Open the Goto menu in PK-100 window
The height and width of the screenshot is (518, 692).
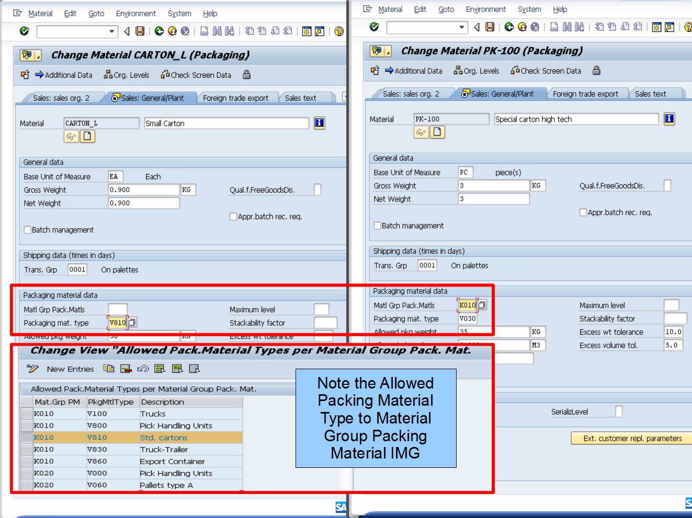[x=446, y=9]
